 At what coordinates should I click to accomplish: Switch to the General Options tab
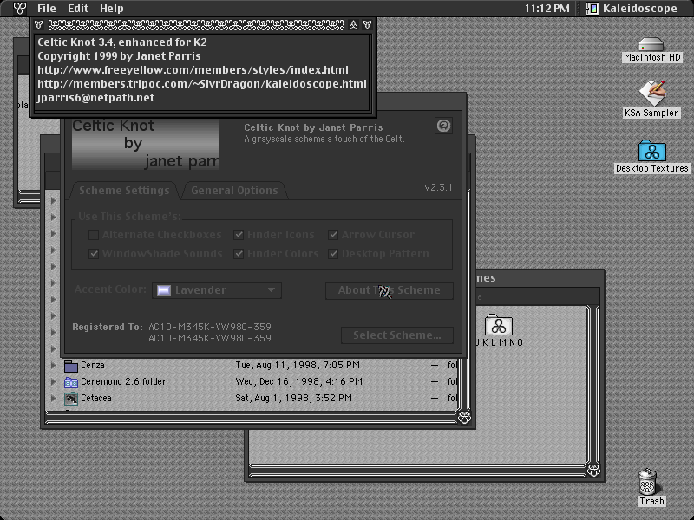coord(234,191)
